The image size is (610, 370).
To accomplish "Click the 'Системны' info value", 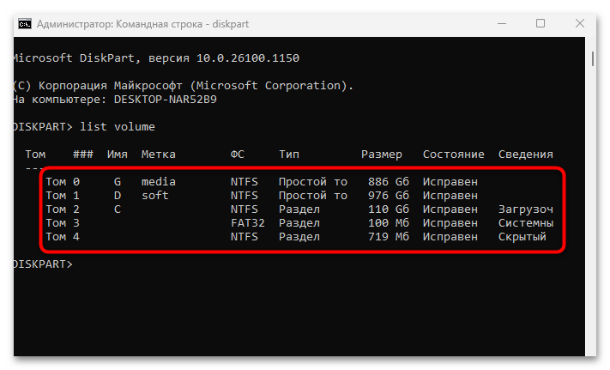I will pyautogui.click(x=526, y=223).
